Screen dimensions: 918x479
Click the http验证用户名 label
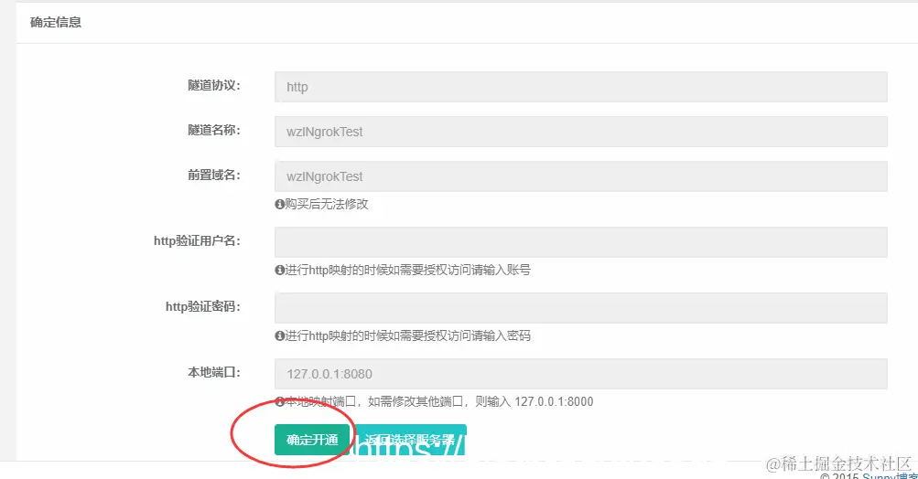tap(197, 241)
